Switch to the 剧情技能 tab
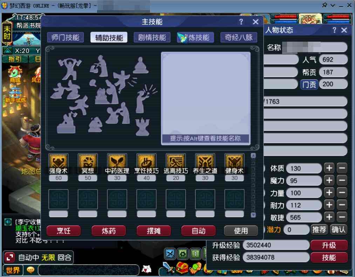Viewport: 355px width, 277px height. pyautogui.click(x=152, y=37)
